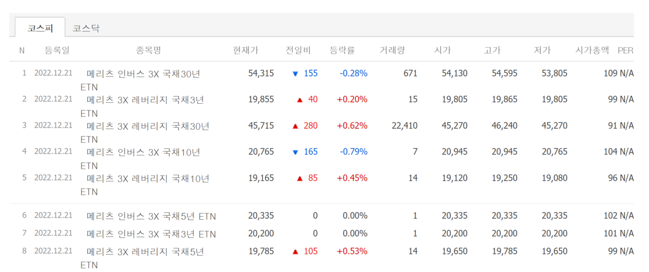This screenshot has width=649, height=272.
Task: Click the high price 19,250
Action: (x=504, y=178)
